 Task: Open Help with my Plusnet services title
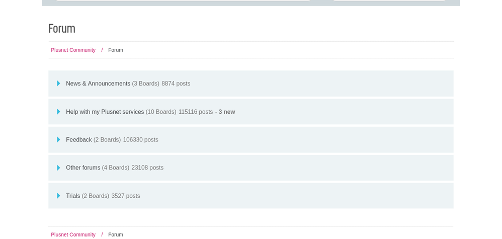click(105, 112)
